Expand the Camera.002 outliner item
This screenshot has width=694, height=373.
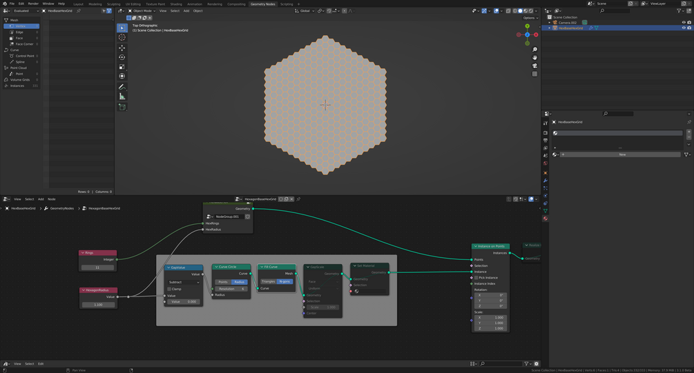click(550, 23)
